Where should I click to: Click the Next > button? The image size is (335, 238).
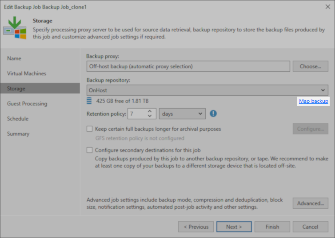(x=234, y=227)
